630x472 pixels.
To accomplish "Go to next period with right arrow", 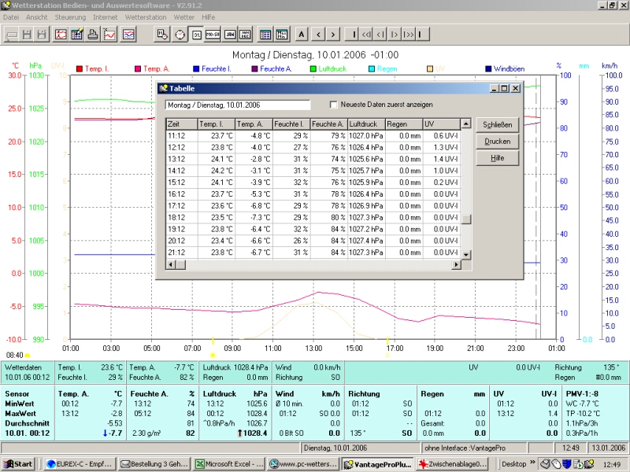I will (x=334, y=35).
